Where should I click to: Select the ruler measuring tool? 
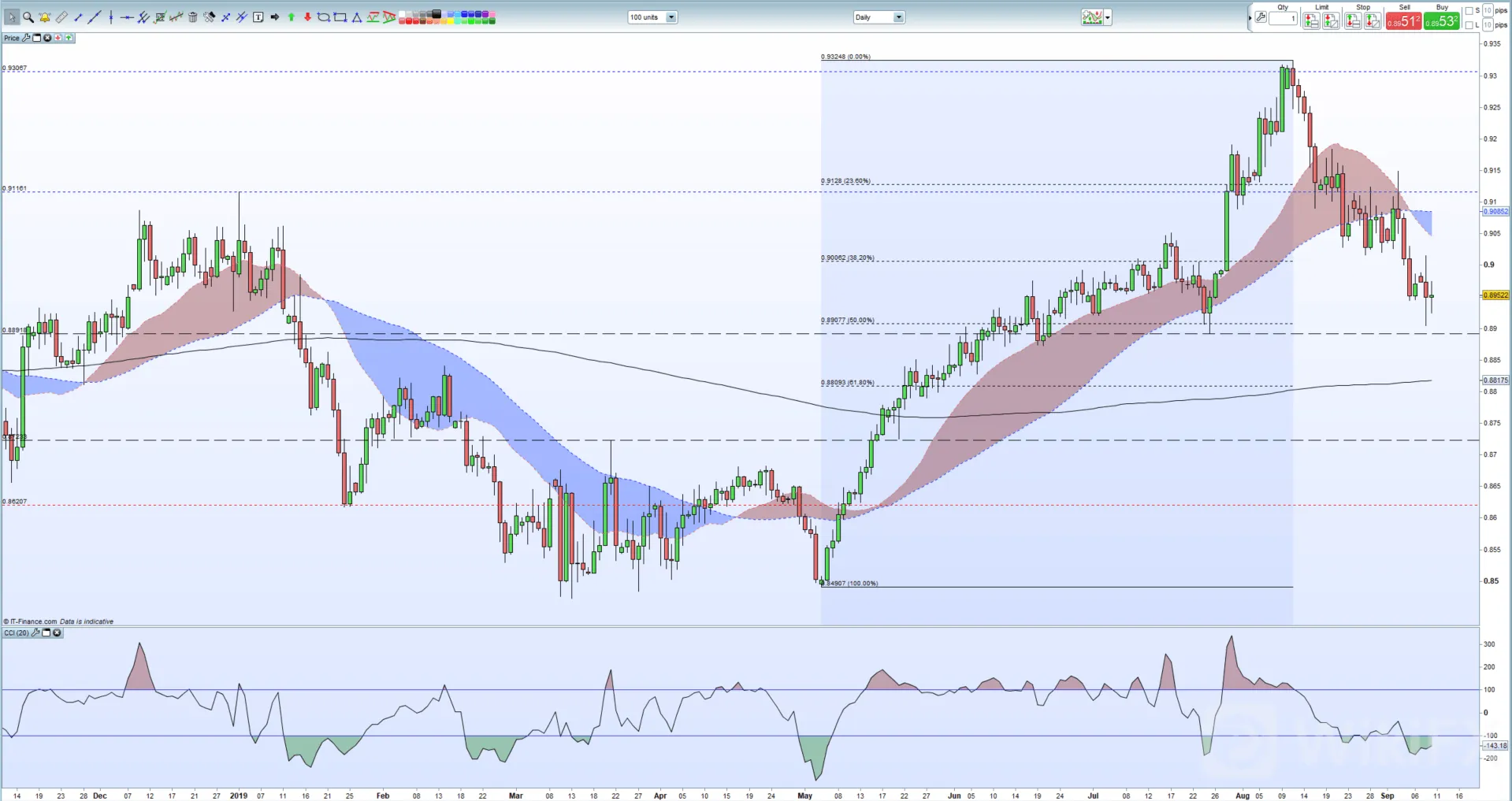(x=61, y=17)
